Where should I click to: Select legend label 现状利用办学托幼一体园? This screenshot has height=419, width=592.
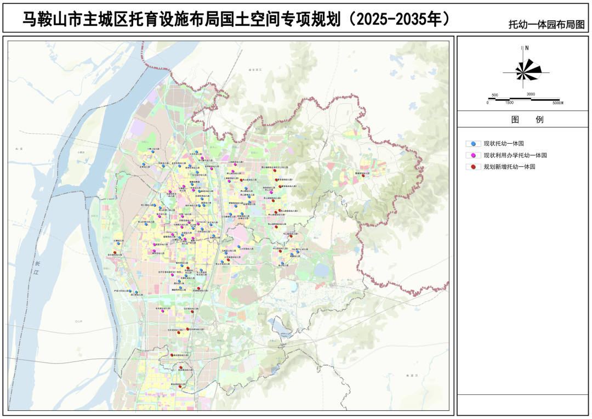(515, 155)
